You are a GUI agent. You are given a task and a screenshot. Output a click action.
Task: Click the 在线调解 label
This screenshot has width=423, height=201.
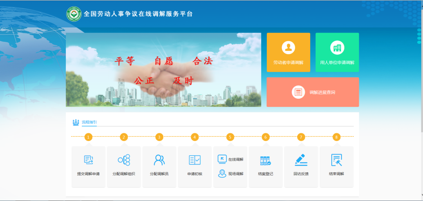coord(236,159)
